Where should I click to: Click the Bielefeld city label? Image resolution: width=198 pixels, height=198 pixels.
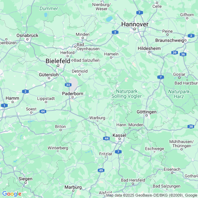click(58, 61)
